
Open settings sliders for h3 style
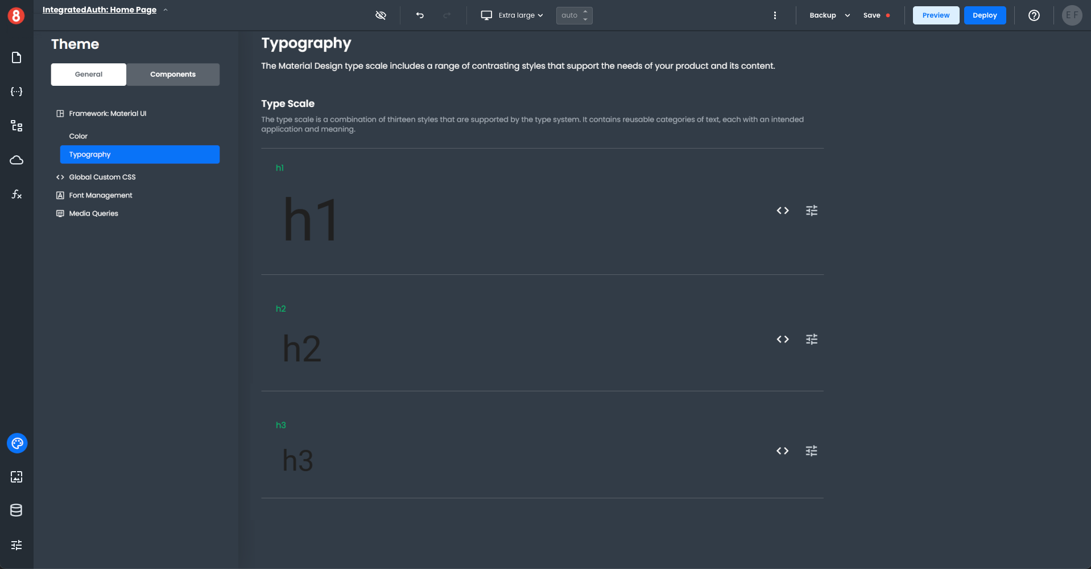(811, 451)
